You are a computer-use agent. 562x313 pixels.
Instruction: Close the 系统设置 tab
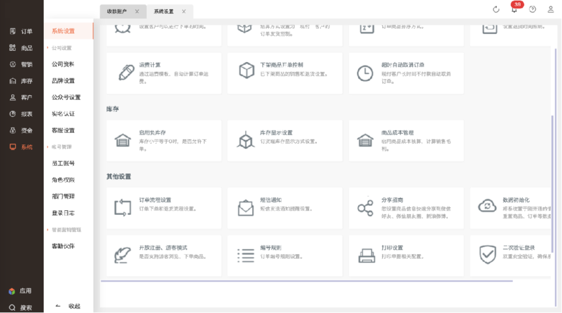[x=184, y=12]
